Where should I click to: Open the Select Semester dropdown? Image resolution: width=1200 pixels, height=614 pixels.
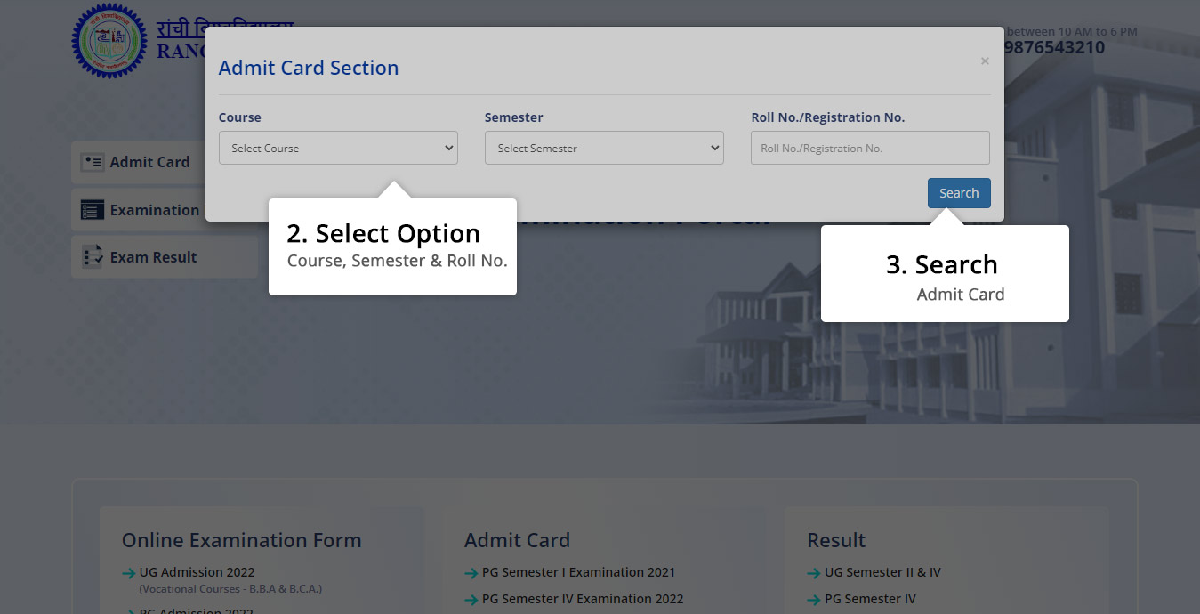coord(604,149)
